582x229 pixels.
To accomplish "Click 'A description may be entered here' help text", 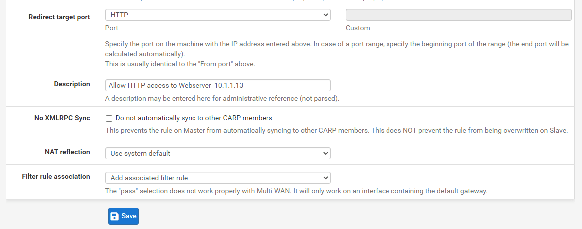I will [222, 99].
